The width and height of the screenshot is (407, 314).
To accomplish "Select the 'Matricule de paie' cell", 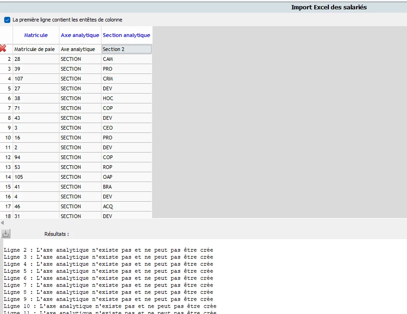I will coord(36,49).
